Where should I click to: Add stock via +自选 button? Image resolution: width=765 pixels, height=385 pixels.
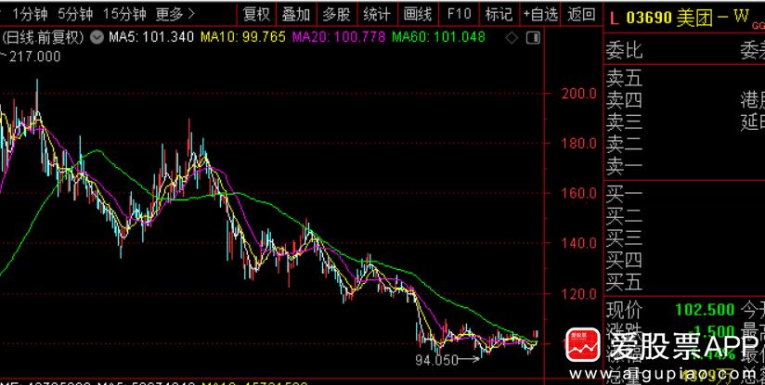[x=540, y=15]
